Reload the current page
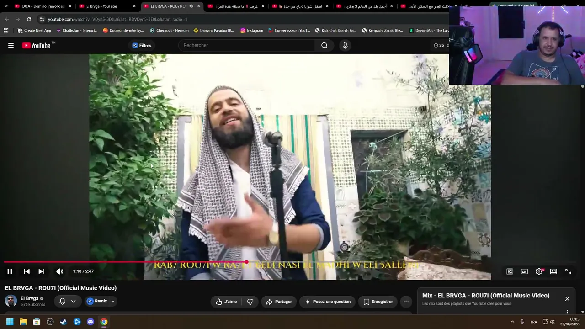 point(29,19)
